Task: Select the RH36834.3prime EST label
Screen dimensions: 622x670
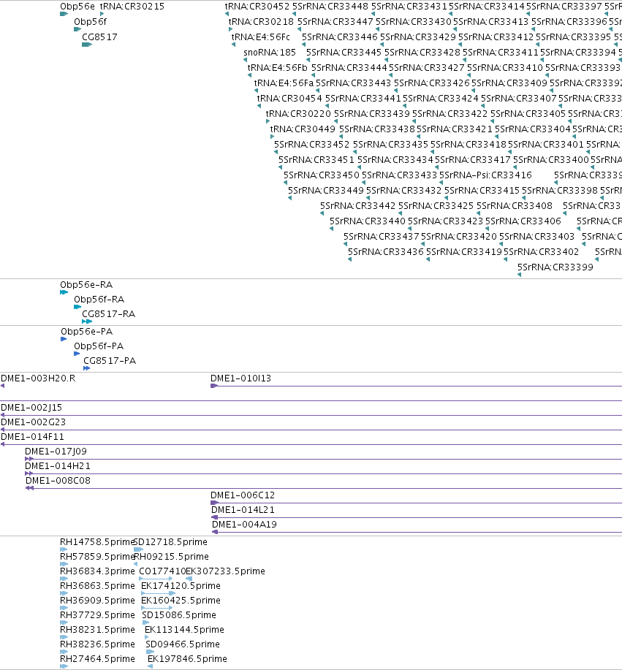Action: pyautogui.click(x=97, y=571)
